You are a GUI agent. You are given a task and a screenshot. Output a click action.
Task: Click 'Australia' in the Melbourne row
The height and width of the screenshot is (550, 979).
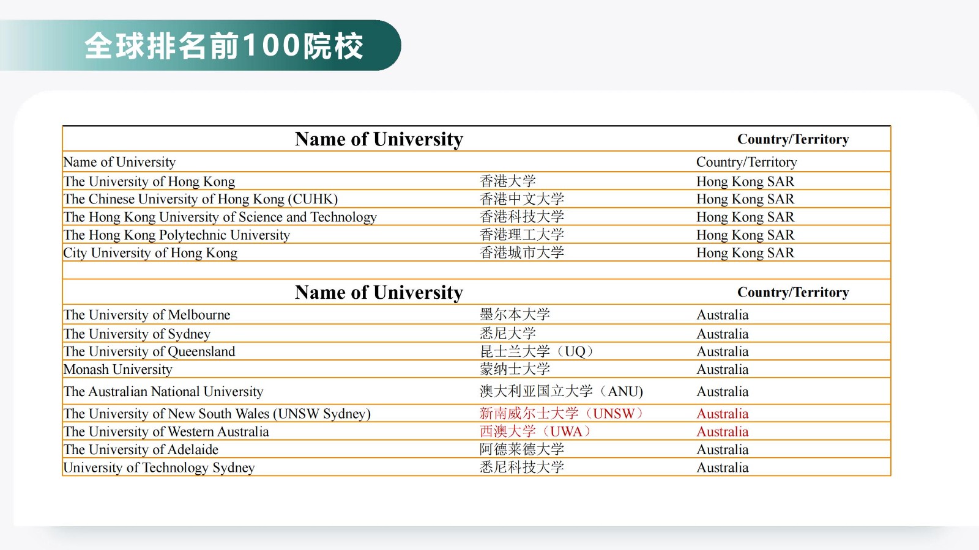[x=723, y=315]
